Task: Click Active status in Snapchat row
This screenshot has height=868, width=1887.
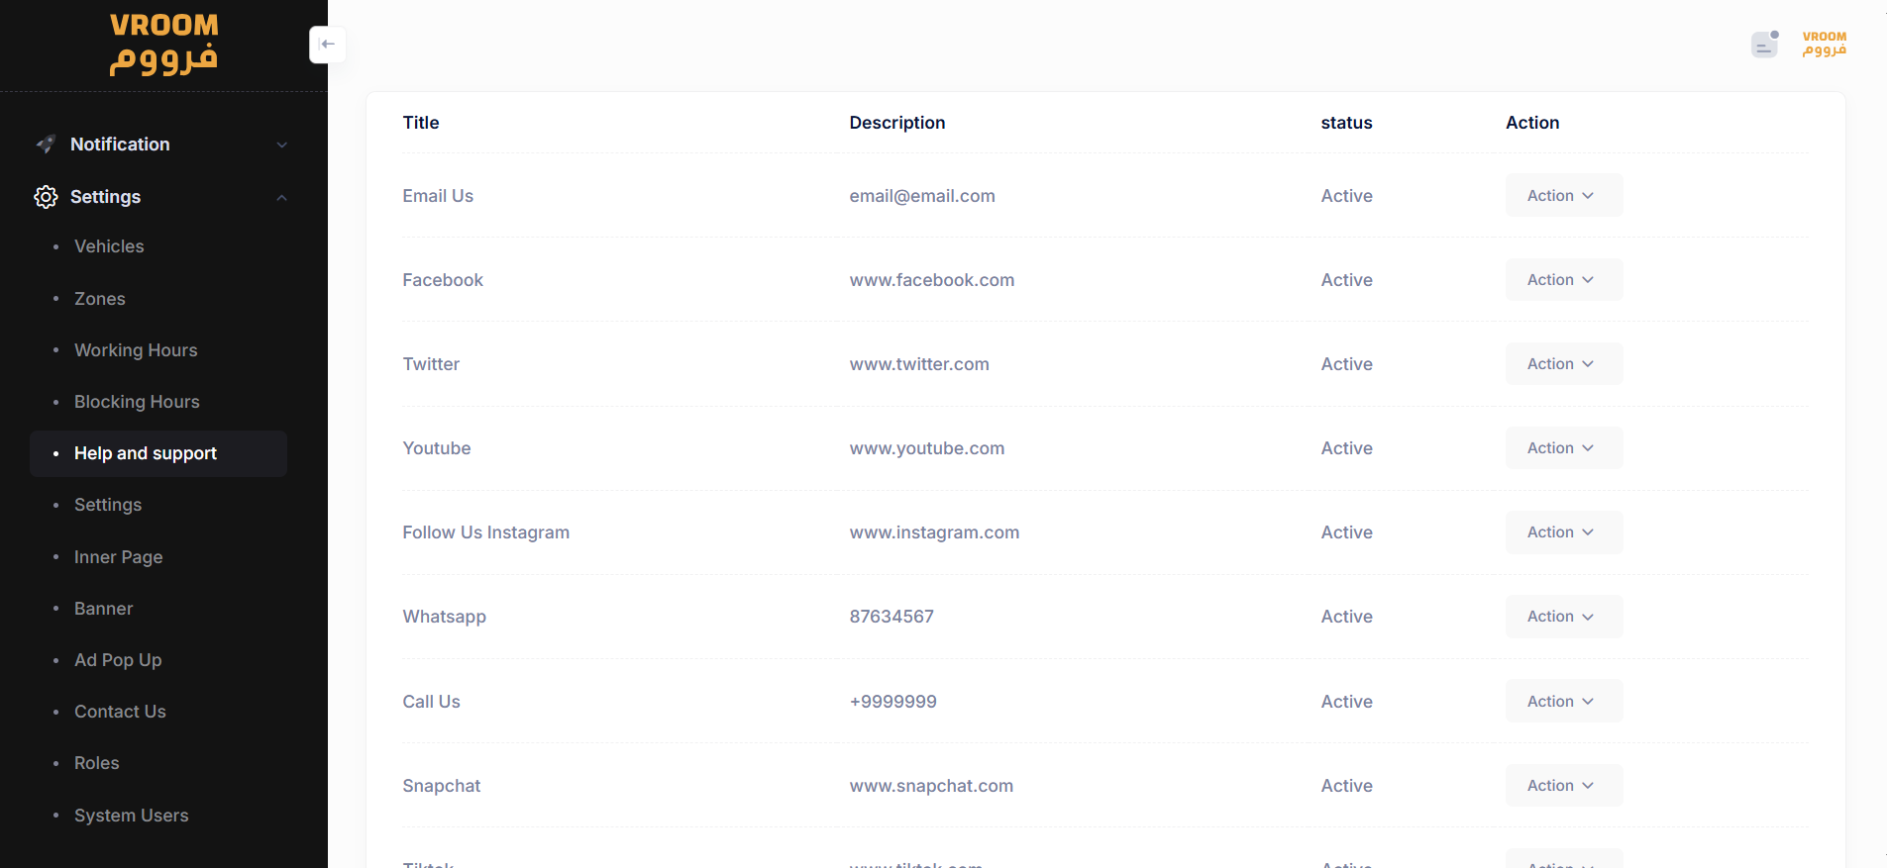Action: click(x=1346, y=786)
